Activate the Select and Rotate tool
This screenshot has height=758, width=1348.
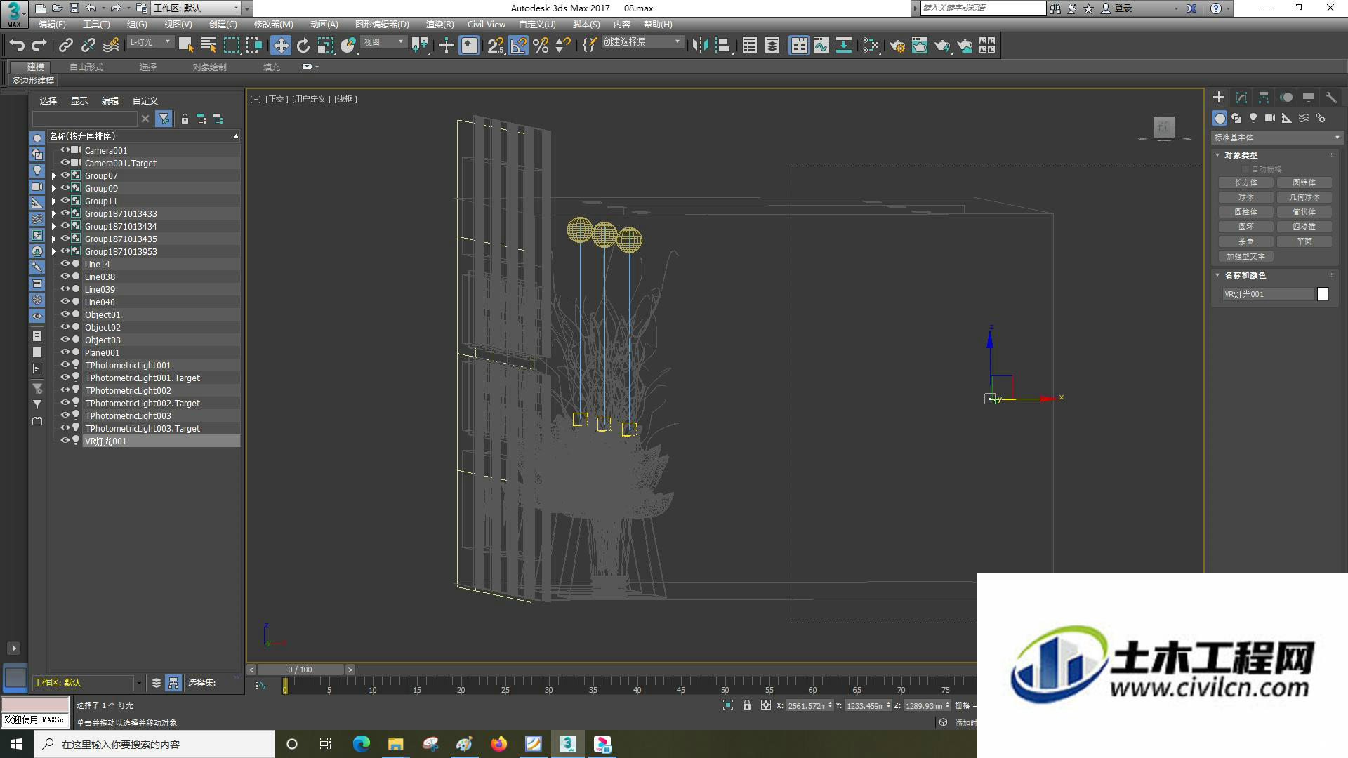point(303,46)
